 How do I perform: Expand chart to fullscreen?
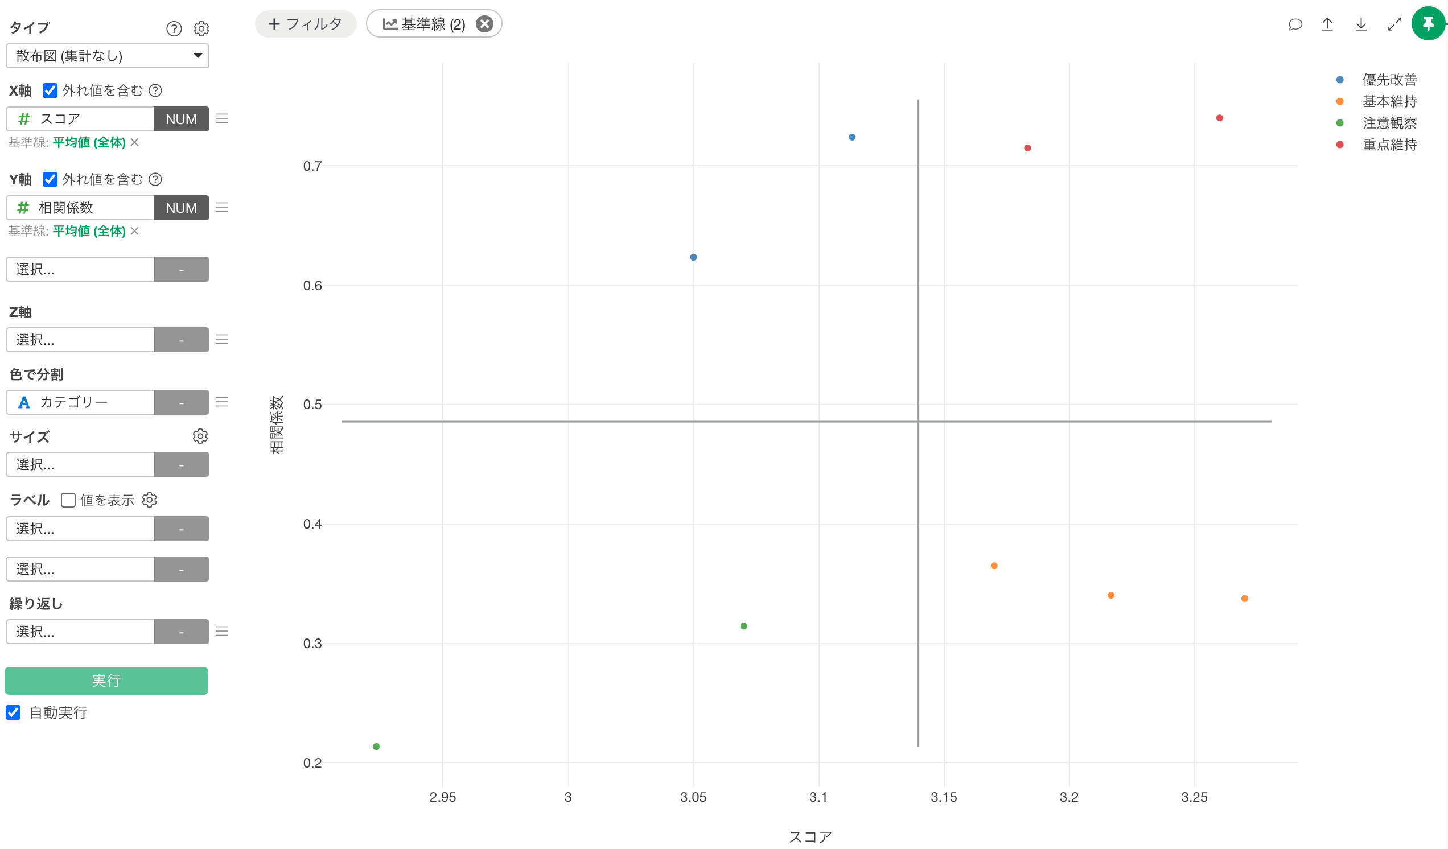(1394, 24)
